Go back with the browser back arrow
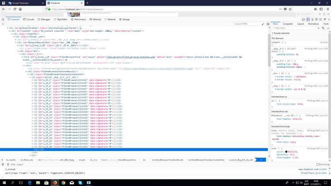 4,9
